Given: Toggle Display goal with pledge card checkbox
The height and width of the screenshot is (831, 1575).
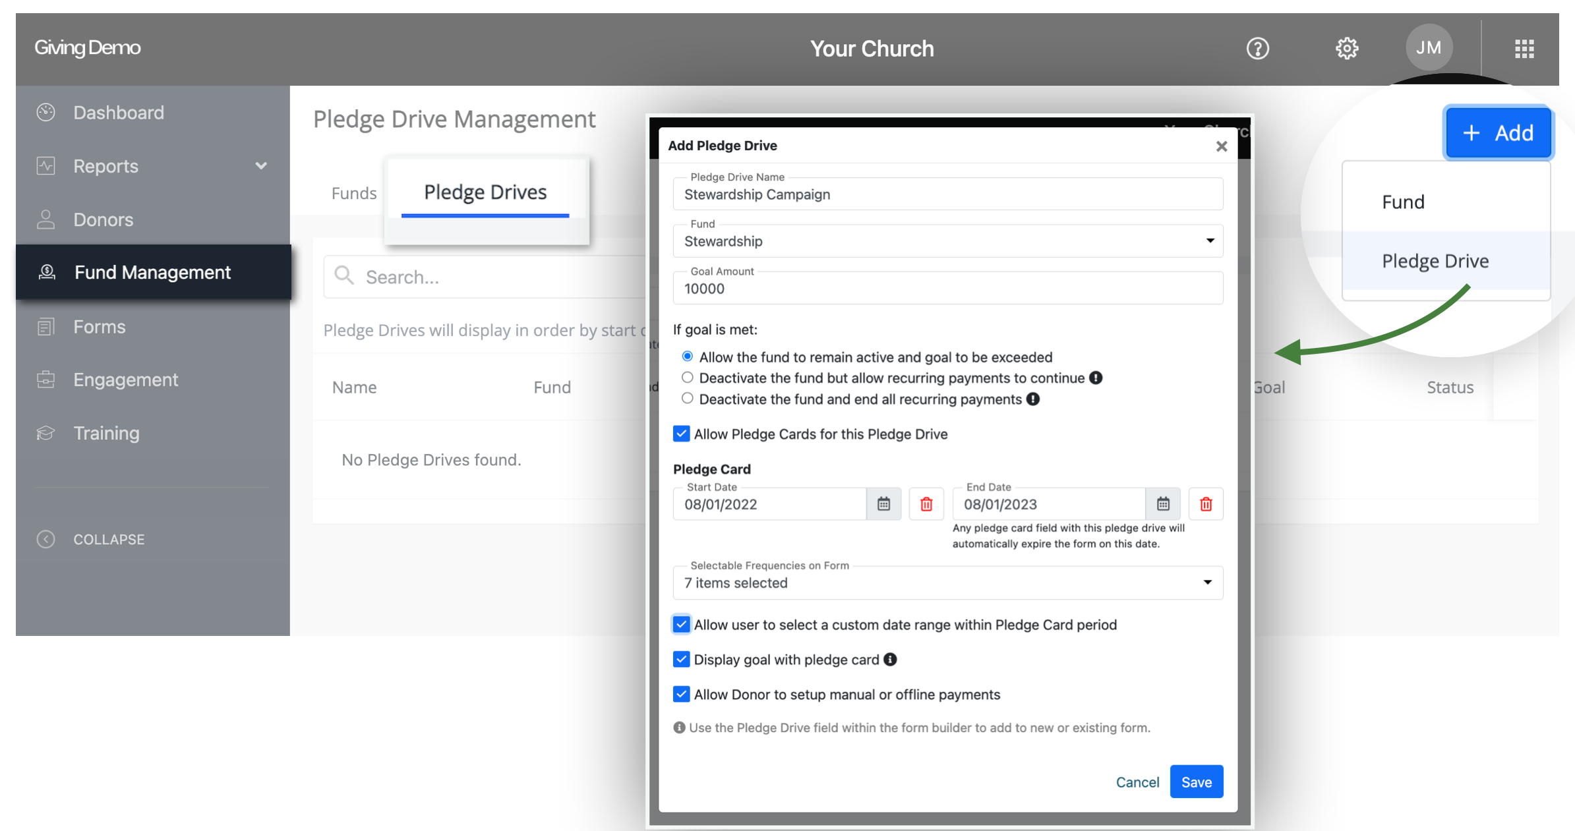Looking at the screenshot, I should [682, 660].
